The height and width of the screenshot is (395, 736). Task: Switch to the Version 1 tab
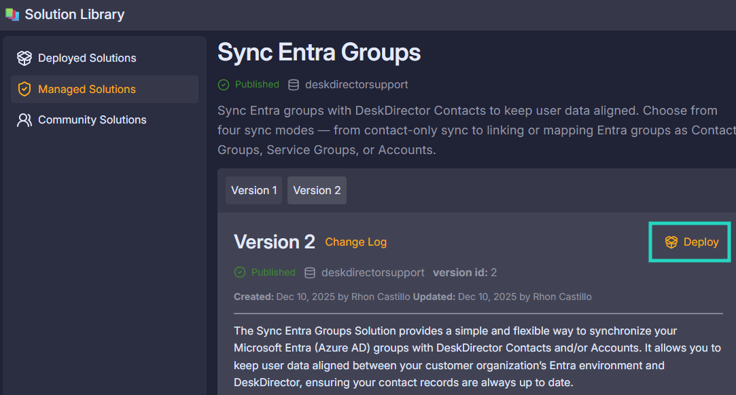pyautogui.click(x=253, y=191)
